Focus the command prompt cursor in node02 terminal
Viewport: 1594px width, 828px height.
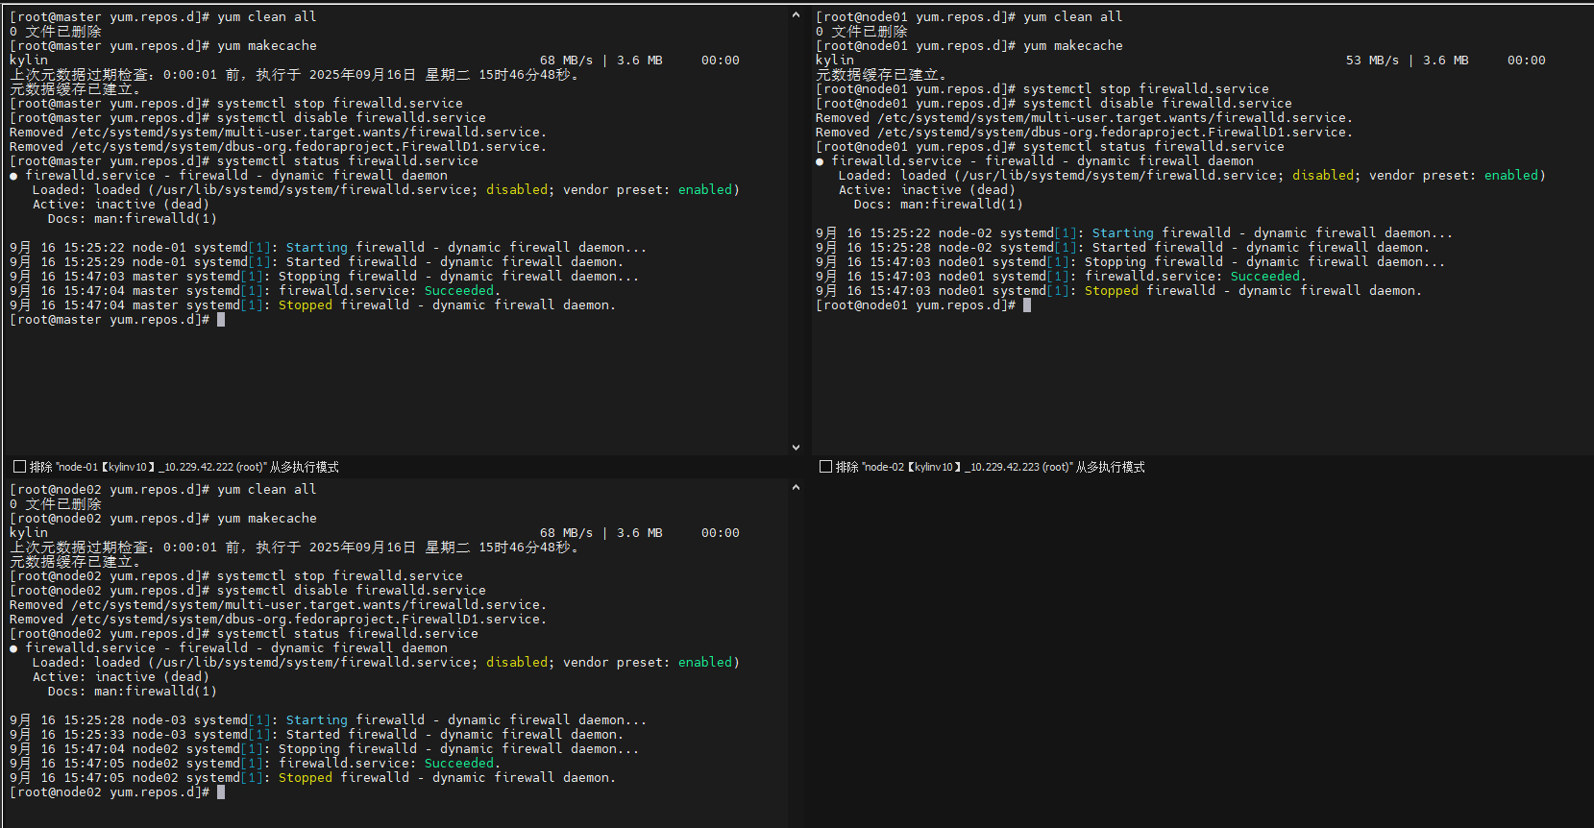coord(221,792)
